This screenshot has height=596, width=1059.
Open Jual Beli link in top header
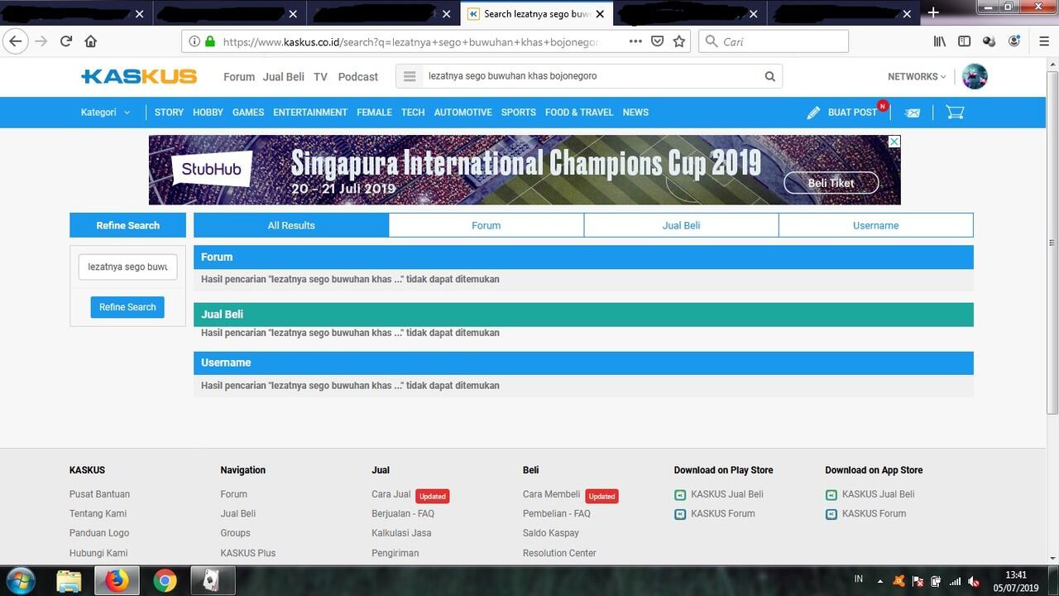[x=284, y=76]
